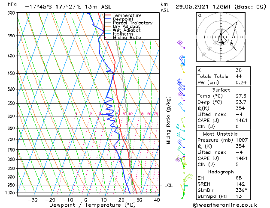Click the Wet Adiabat legend label
270x208 pixels.
click(127, 30)
